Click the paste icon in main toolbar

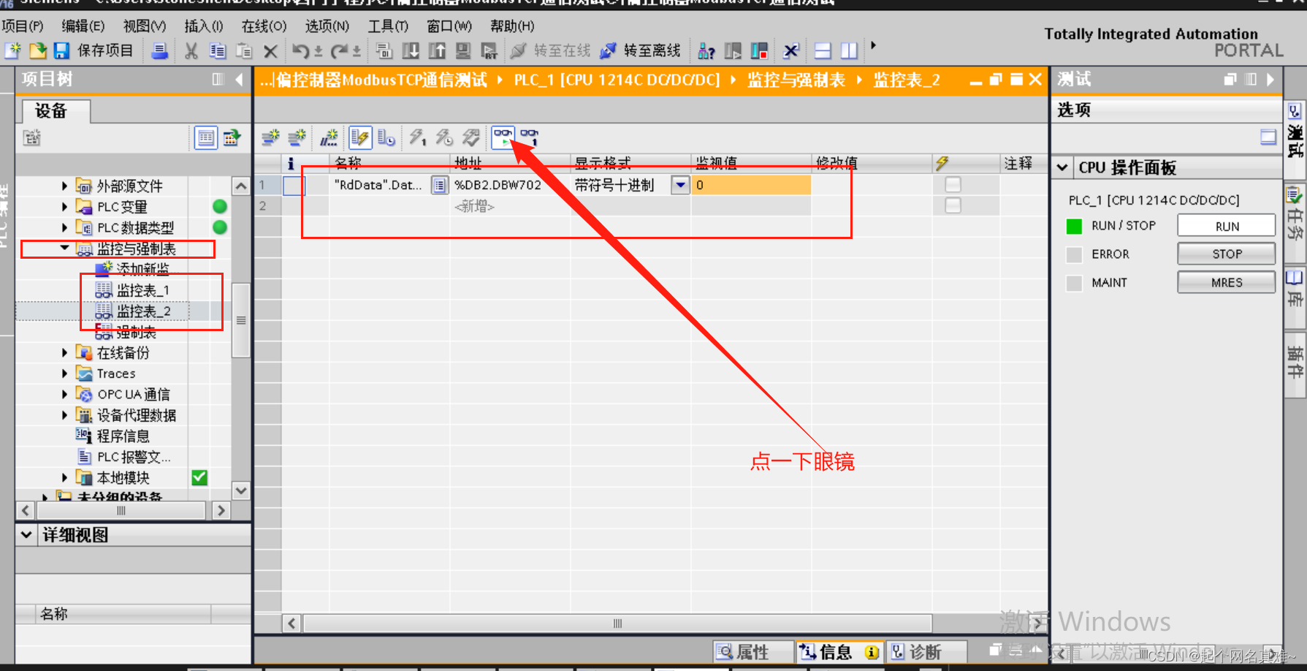click(x=244, y=50)
